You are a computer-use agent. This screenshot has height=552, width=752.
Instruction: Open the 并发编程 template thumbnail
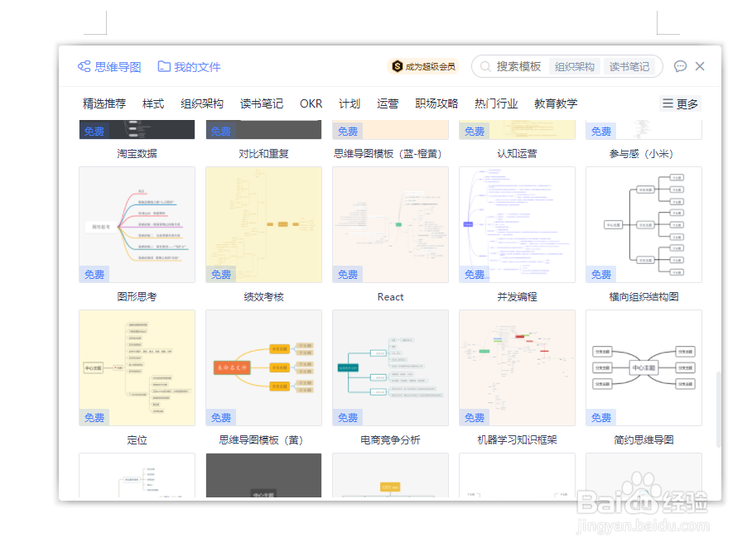517,224
